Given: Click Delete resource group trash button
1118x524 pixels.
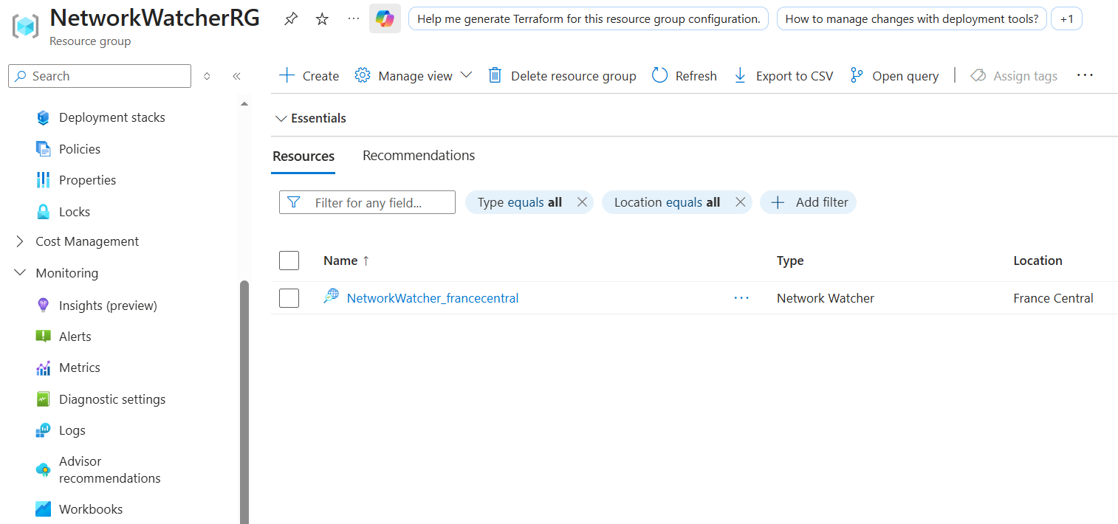Looking at the screenshot, I should [x=562, y=76].
